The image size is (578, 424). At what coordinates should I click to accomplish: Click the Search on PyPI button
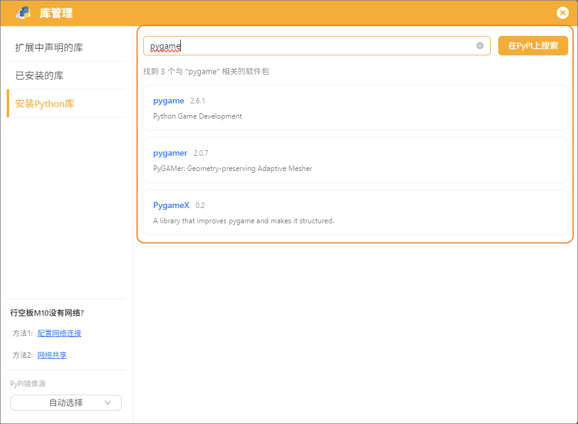tap(533, 46)
